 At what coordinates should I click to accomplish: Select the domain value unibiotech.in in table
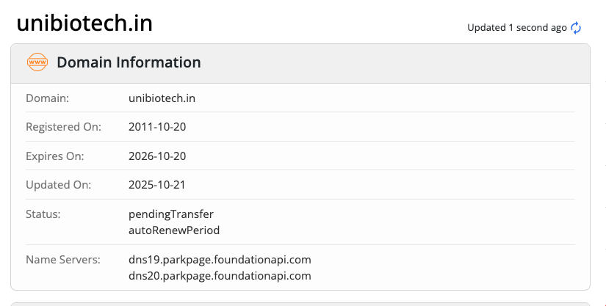coord(162,98)
